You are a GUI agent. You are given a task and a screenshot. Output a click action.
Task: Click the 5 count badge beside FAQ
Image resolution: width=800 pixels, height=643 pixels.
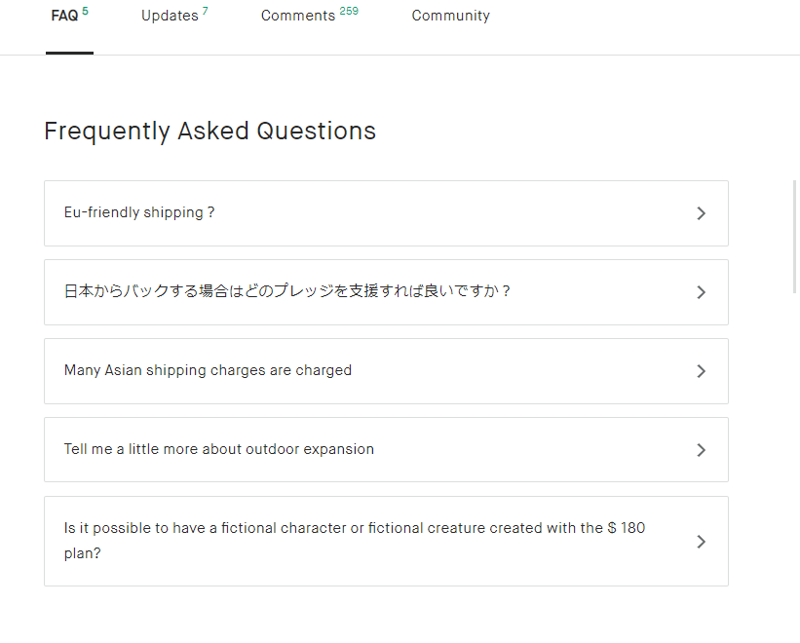pyautogui.click(x=85, y=11)
